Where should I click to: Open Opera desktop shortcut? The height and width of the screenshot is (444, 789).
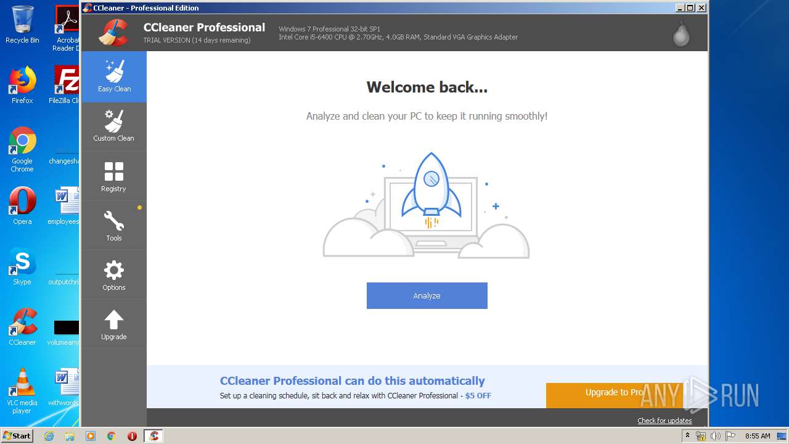22,206
